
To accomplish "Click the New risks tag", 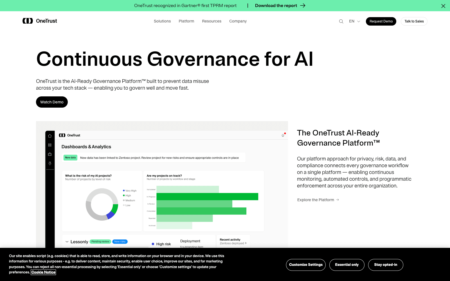I will [120, 242].
